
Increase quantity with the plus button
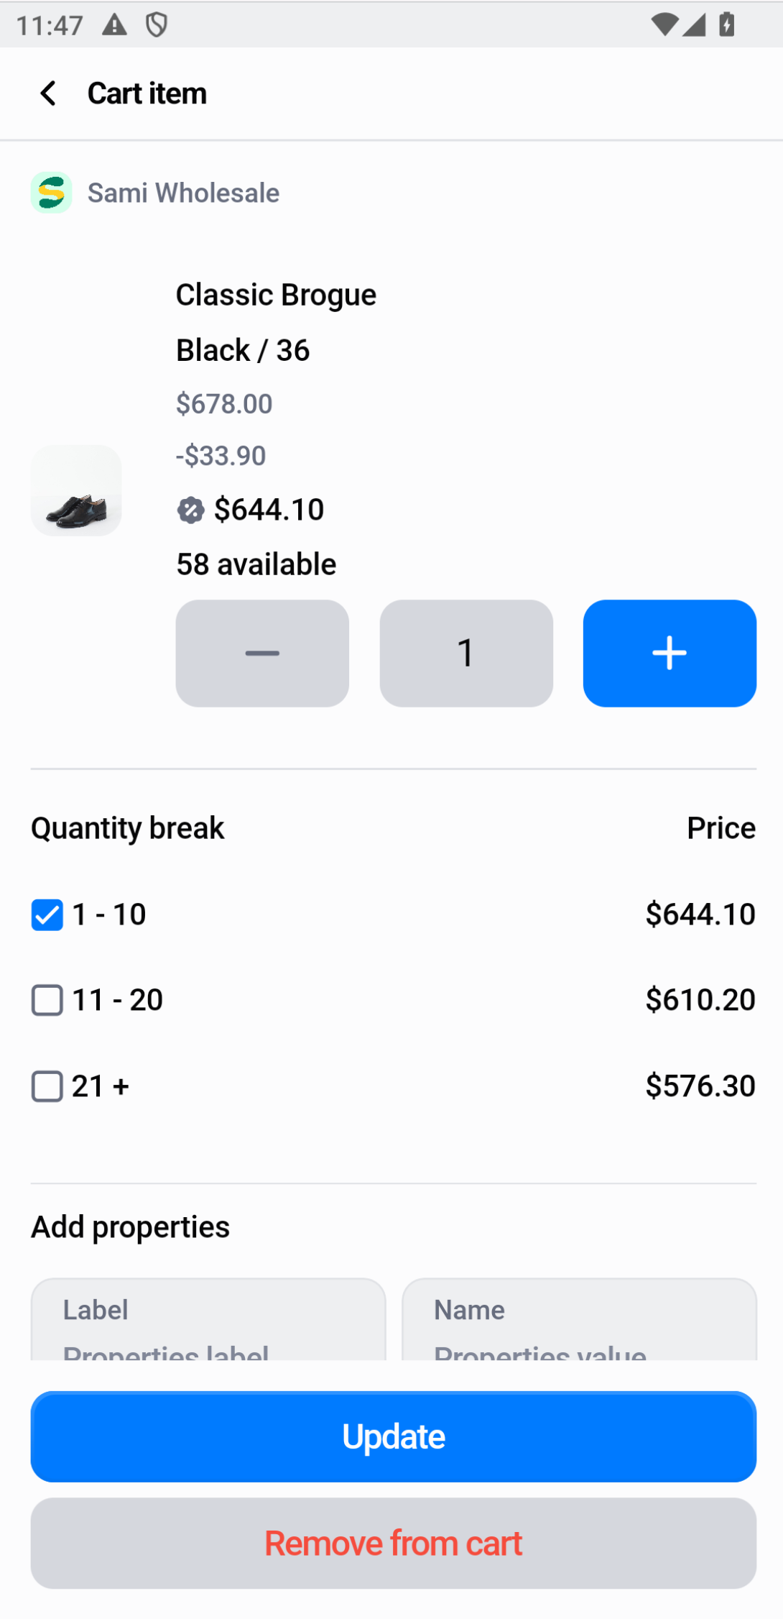(x=670, y=653)
